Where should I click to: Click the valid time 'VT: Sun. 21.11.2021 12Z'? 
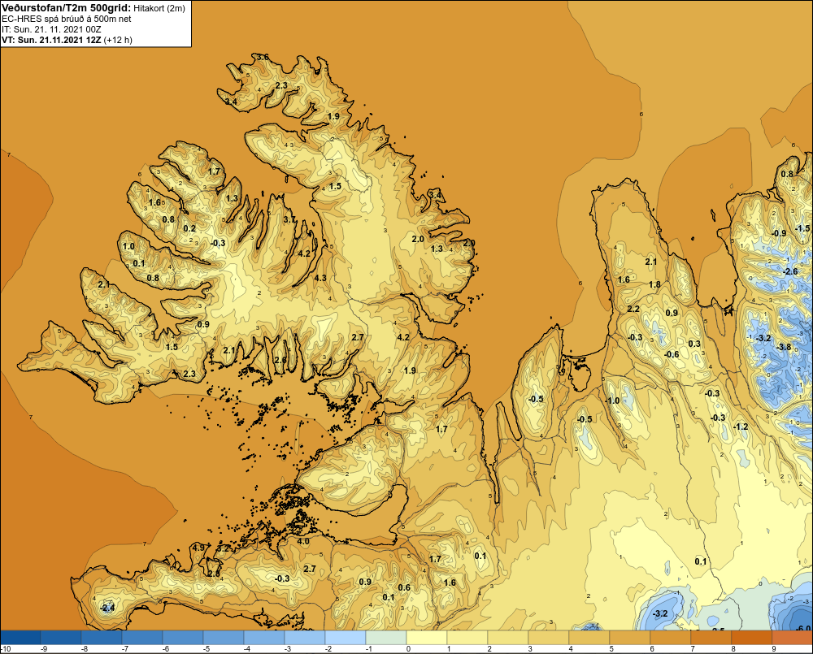pyautogui.click(x=51, y=40)
